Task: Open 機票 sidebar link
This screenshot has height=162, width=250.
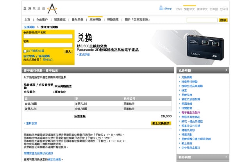Action: [x=184, y=90]
